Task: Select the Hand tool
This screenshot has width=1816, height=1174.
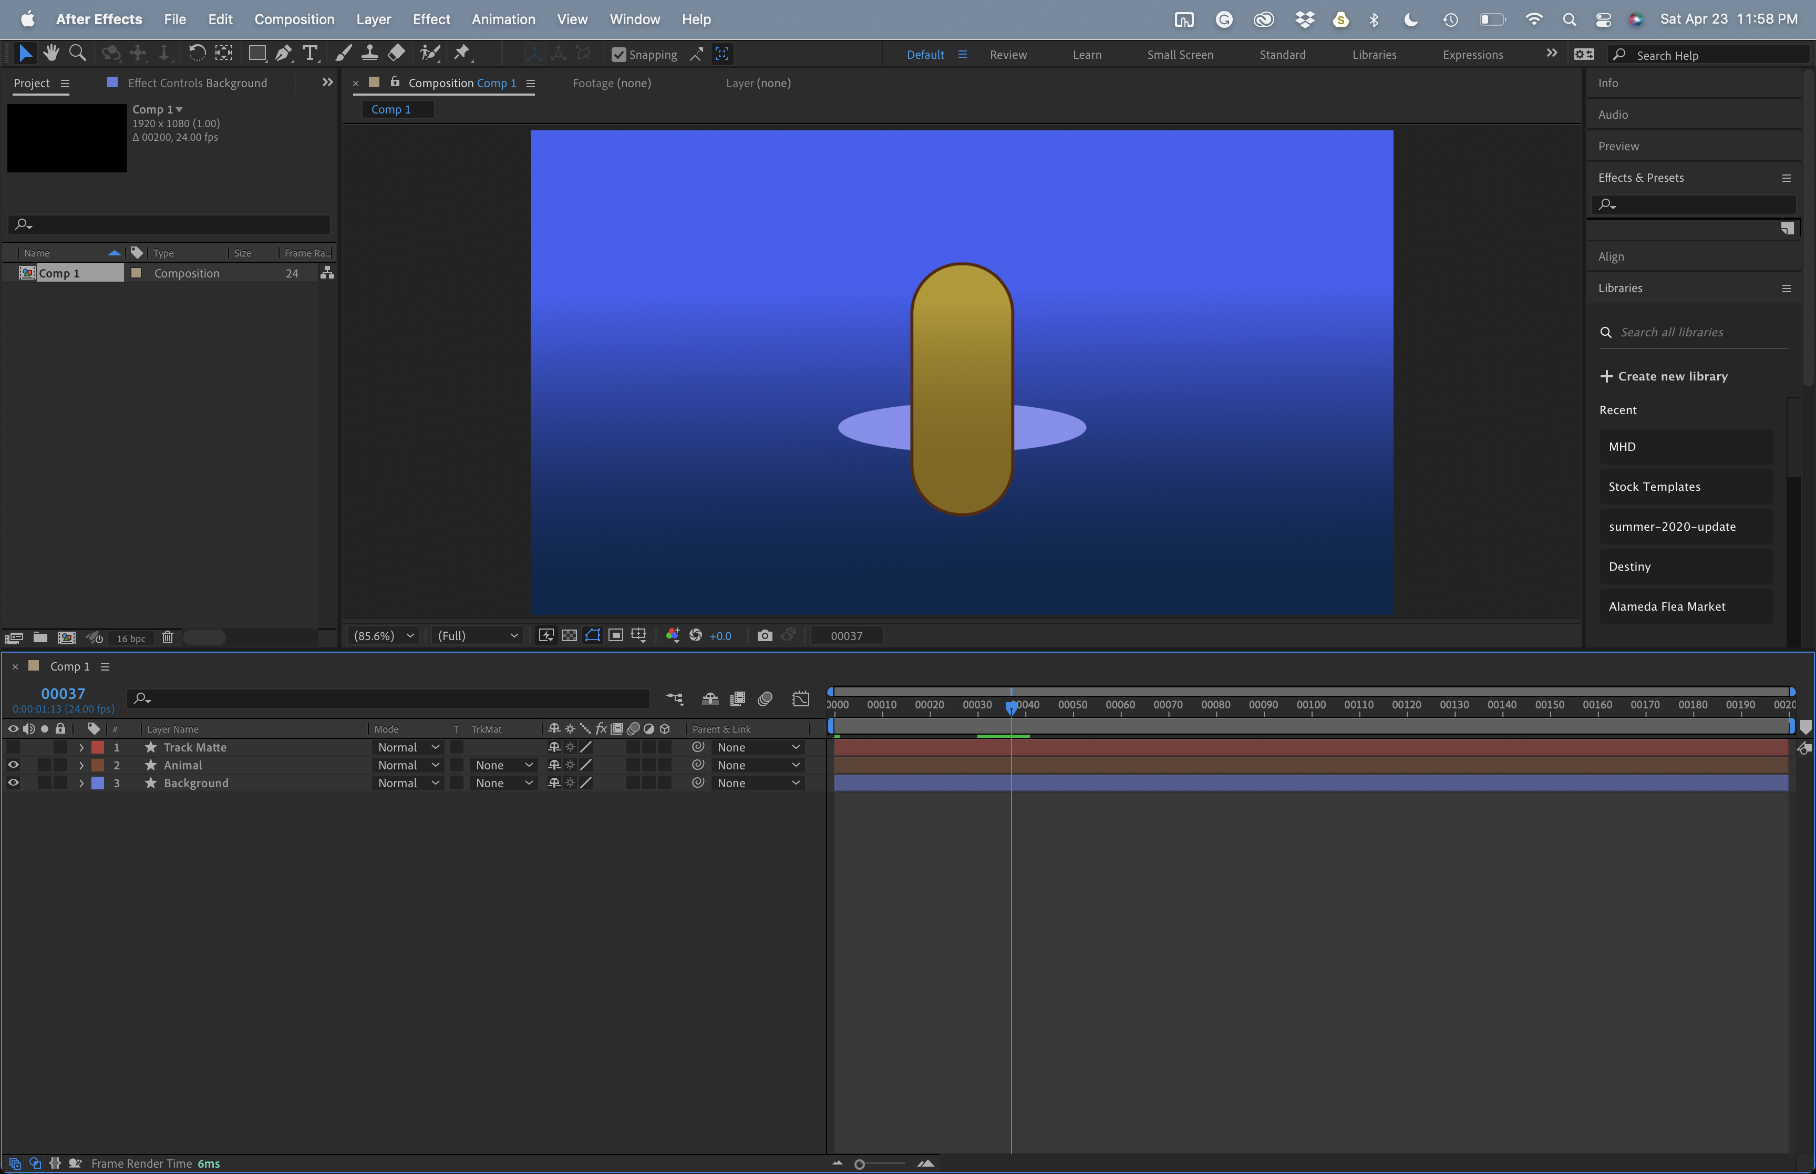Action: (x=51, y=53)
